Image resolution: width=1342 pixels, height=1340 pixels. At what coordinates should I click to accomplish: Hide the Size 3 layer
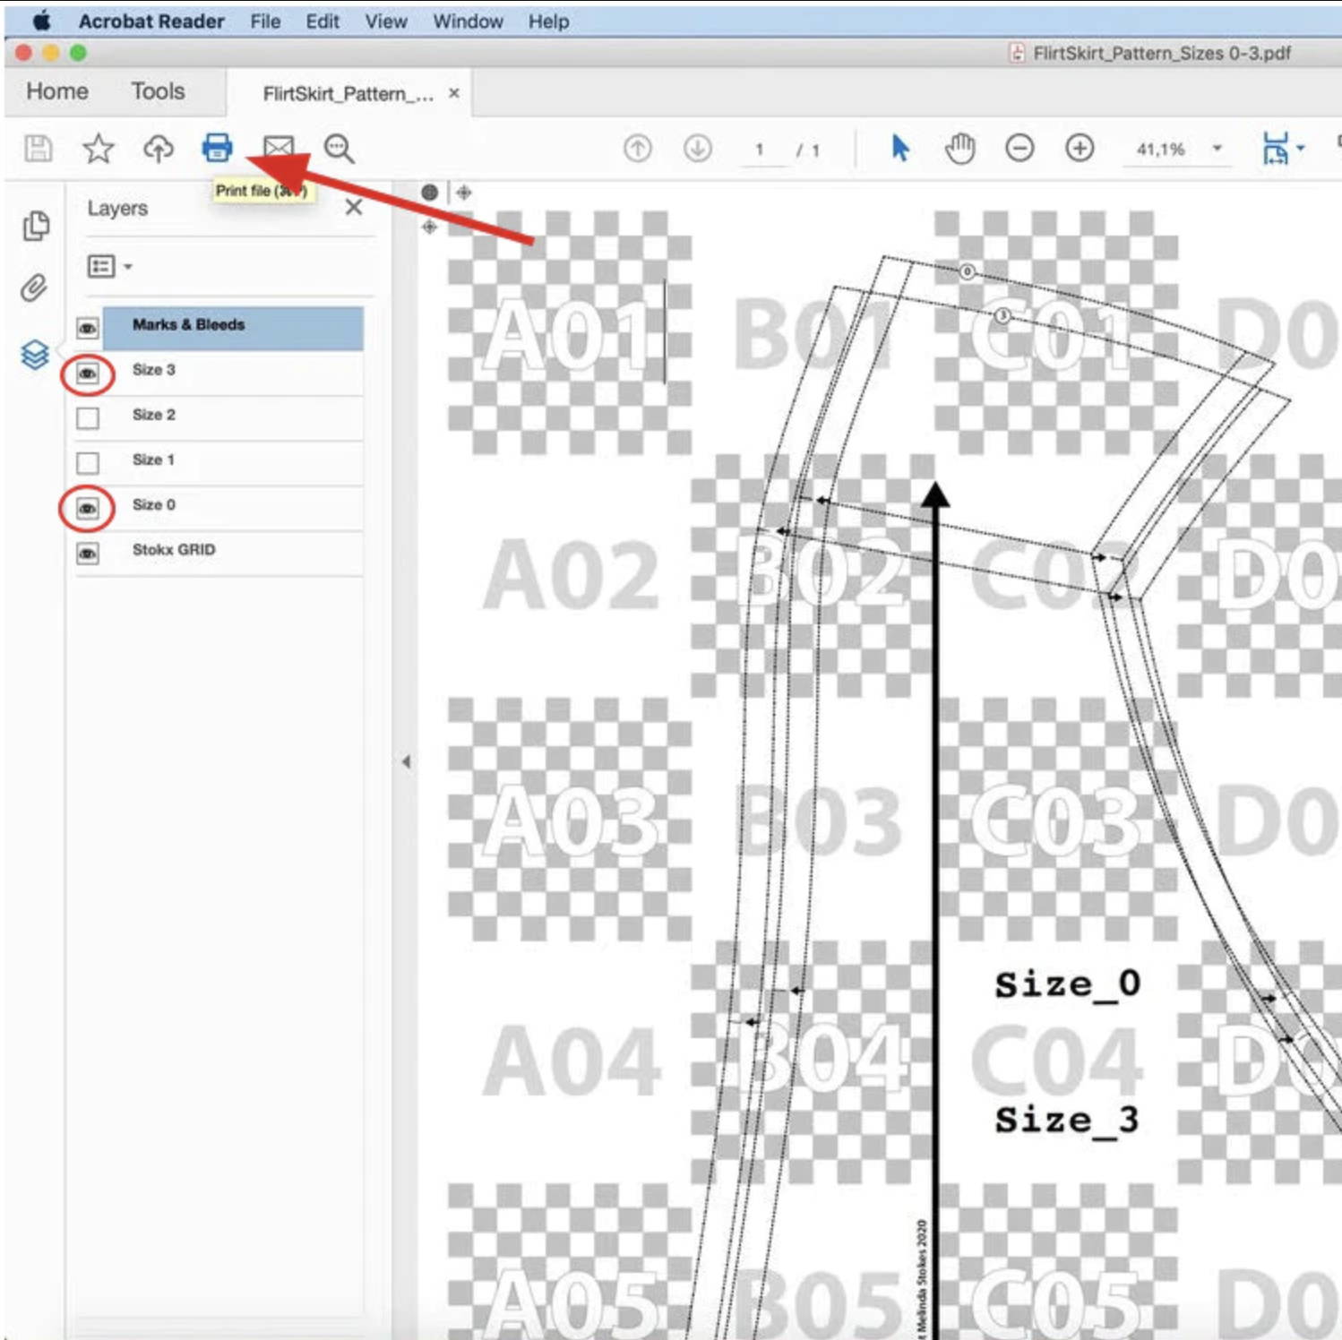[x=88, y=374]
